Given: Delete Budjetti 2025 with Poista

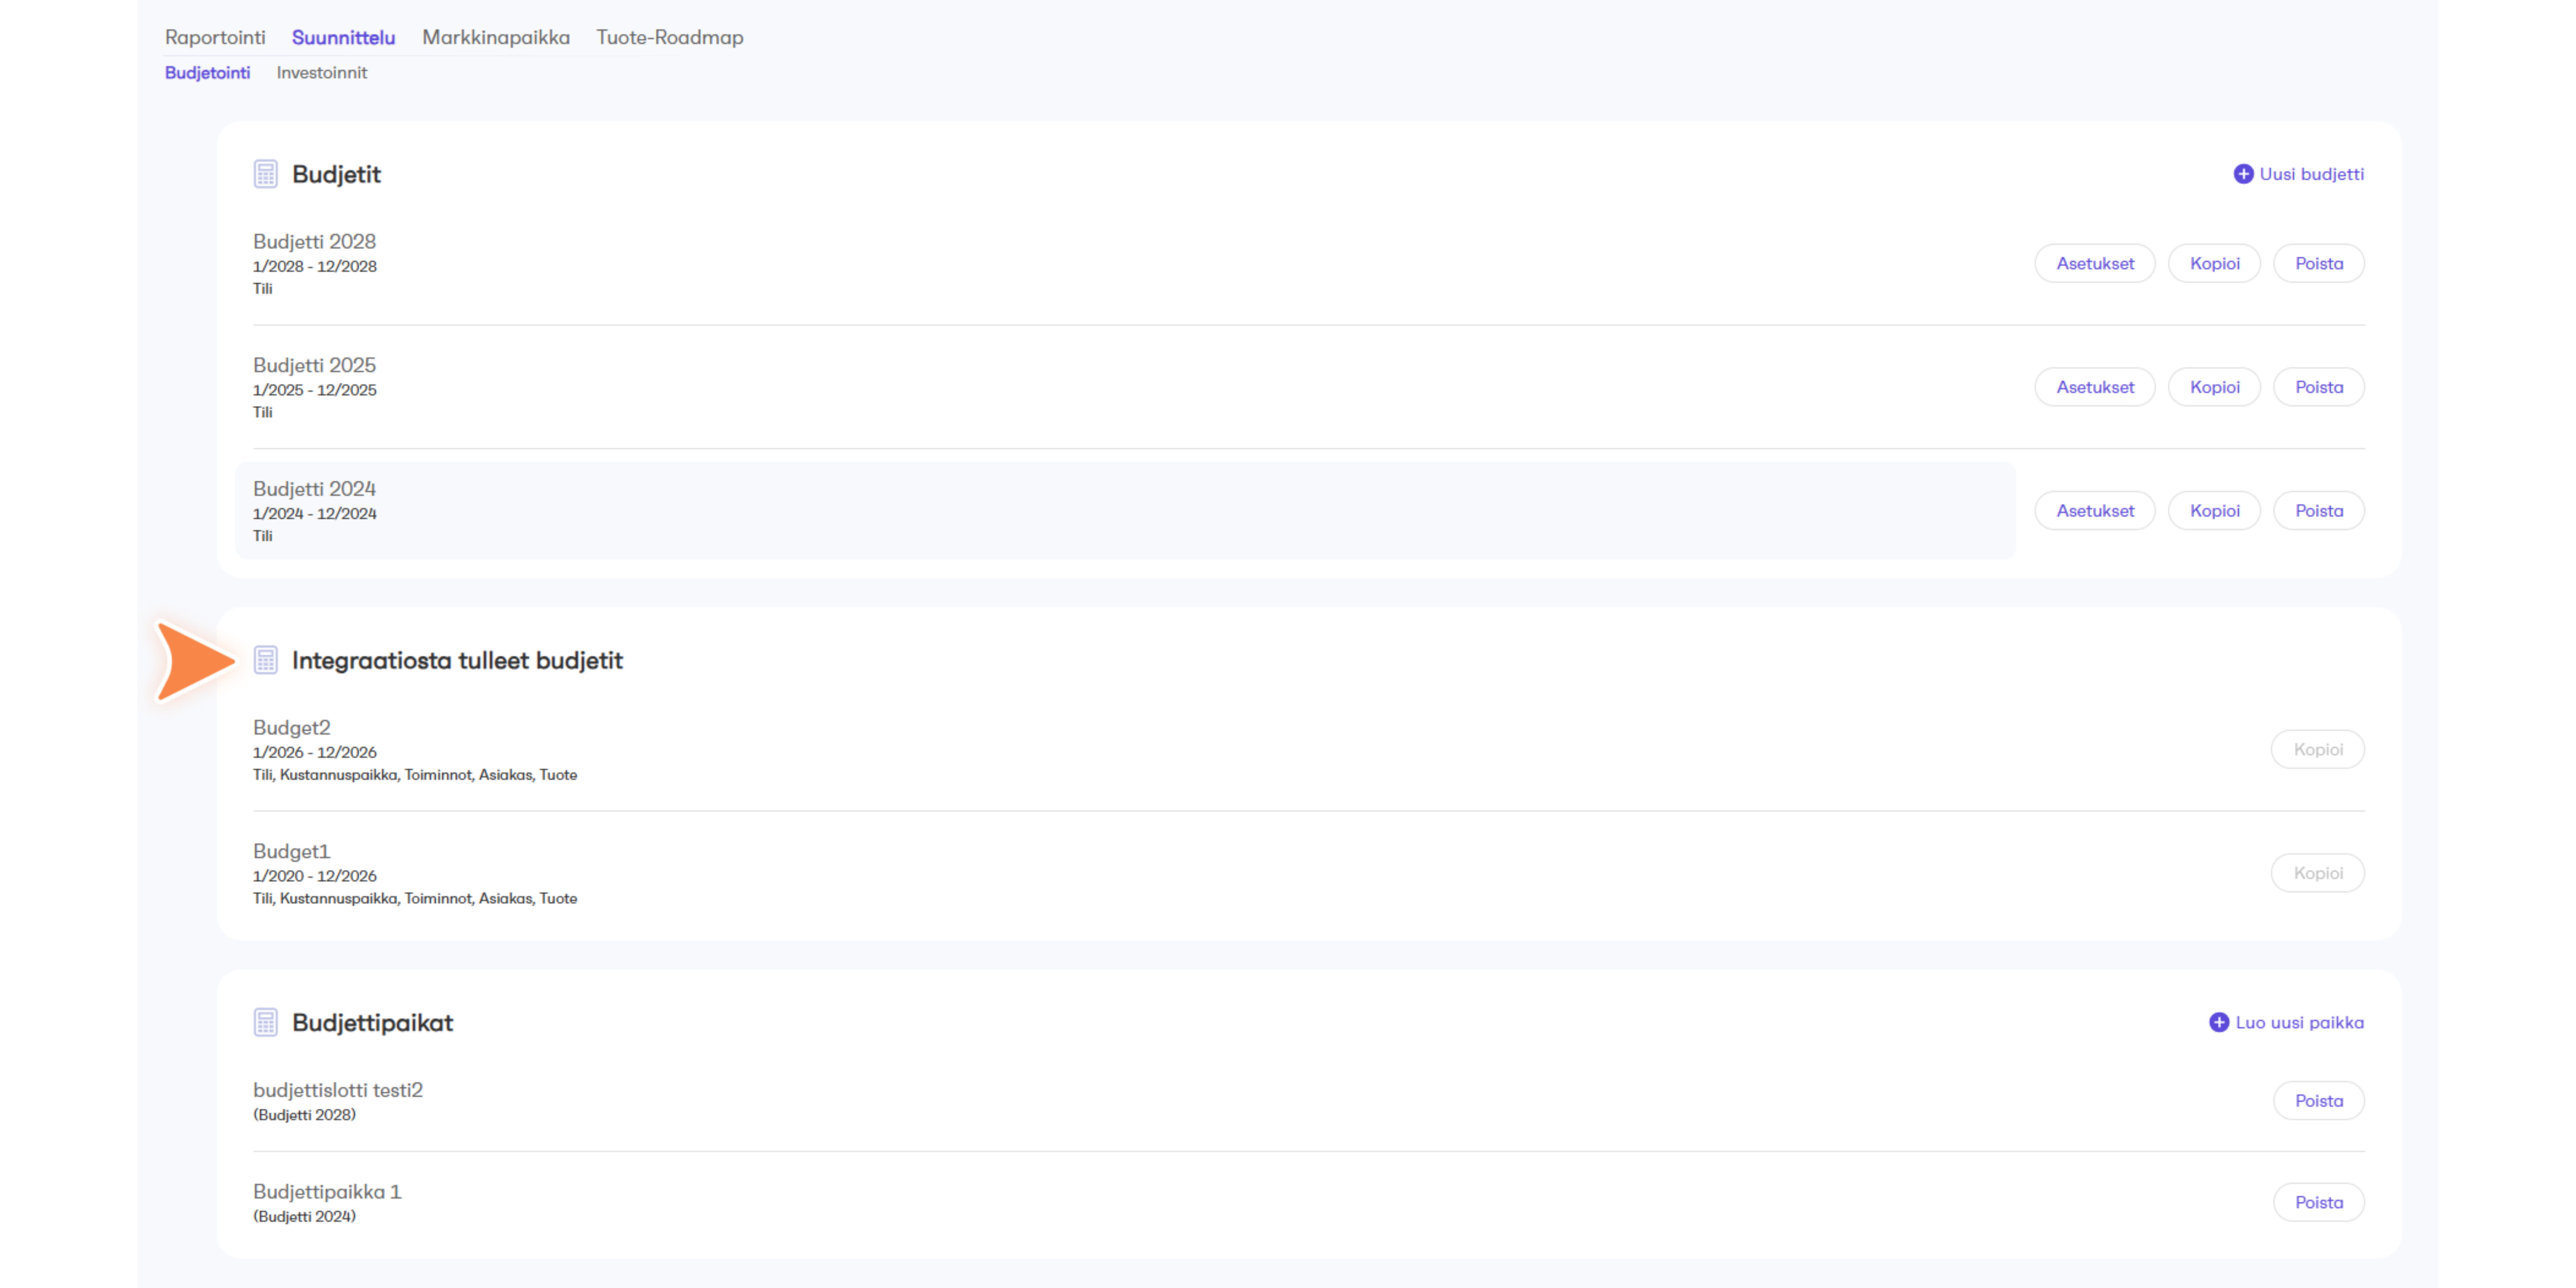Looking at the screenshot, I should (2319, 387).
